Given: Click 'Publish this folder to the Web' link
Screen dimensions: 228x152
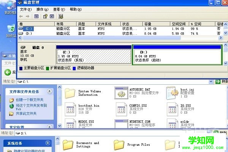Looking at the screenshot, I should (x=31, y=107).
